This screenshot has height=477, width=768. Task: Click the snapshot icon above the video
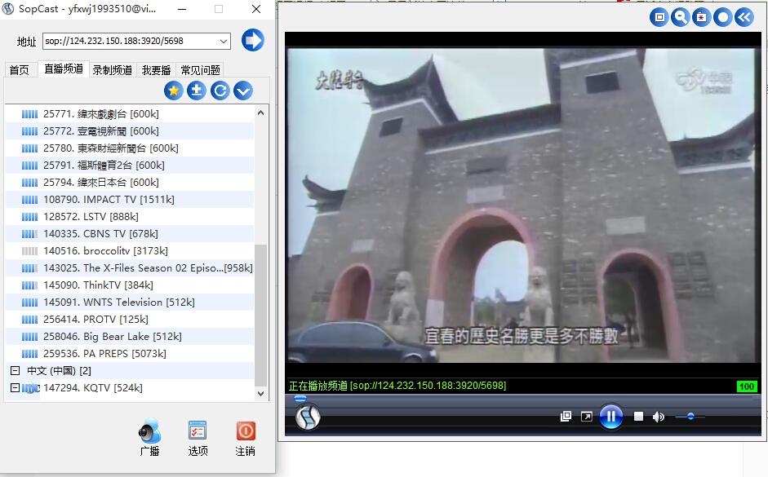701,18
